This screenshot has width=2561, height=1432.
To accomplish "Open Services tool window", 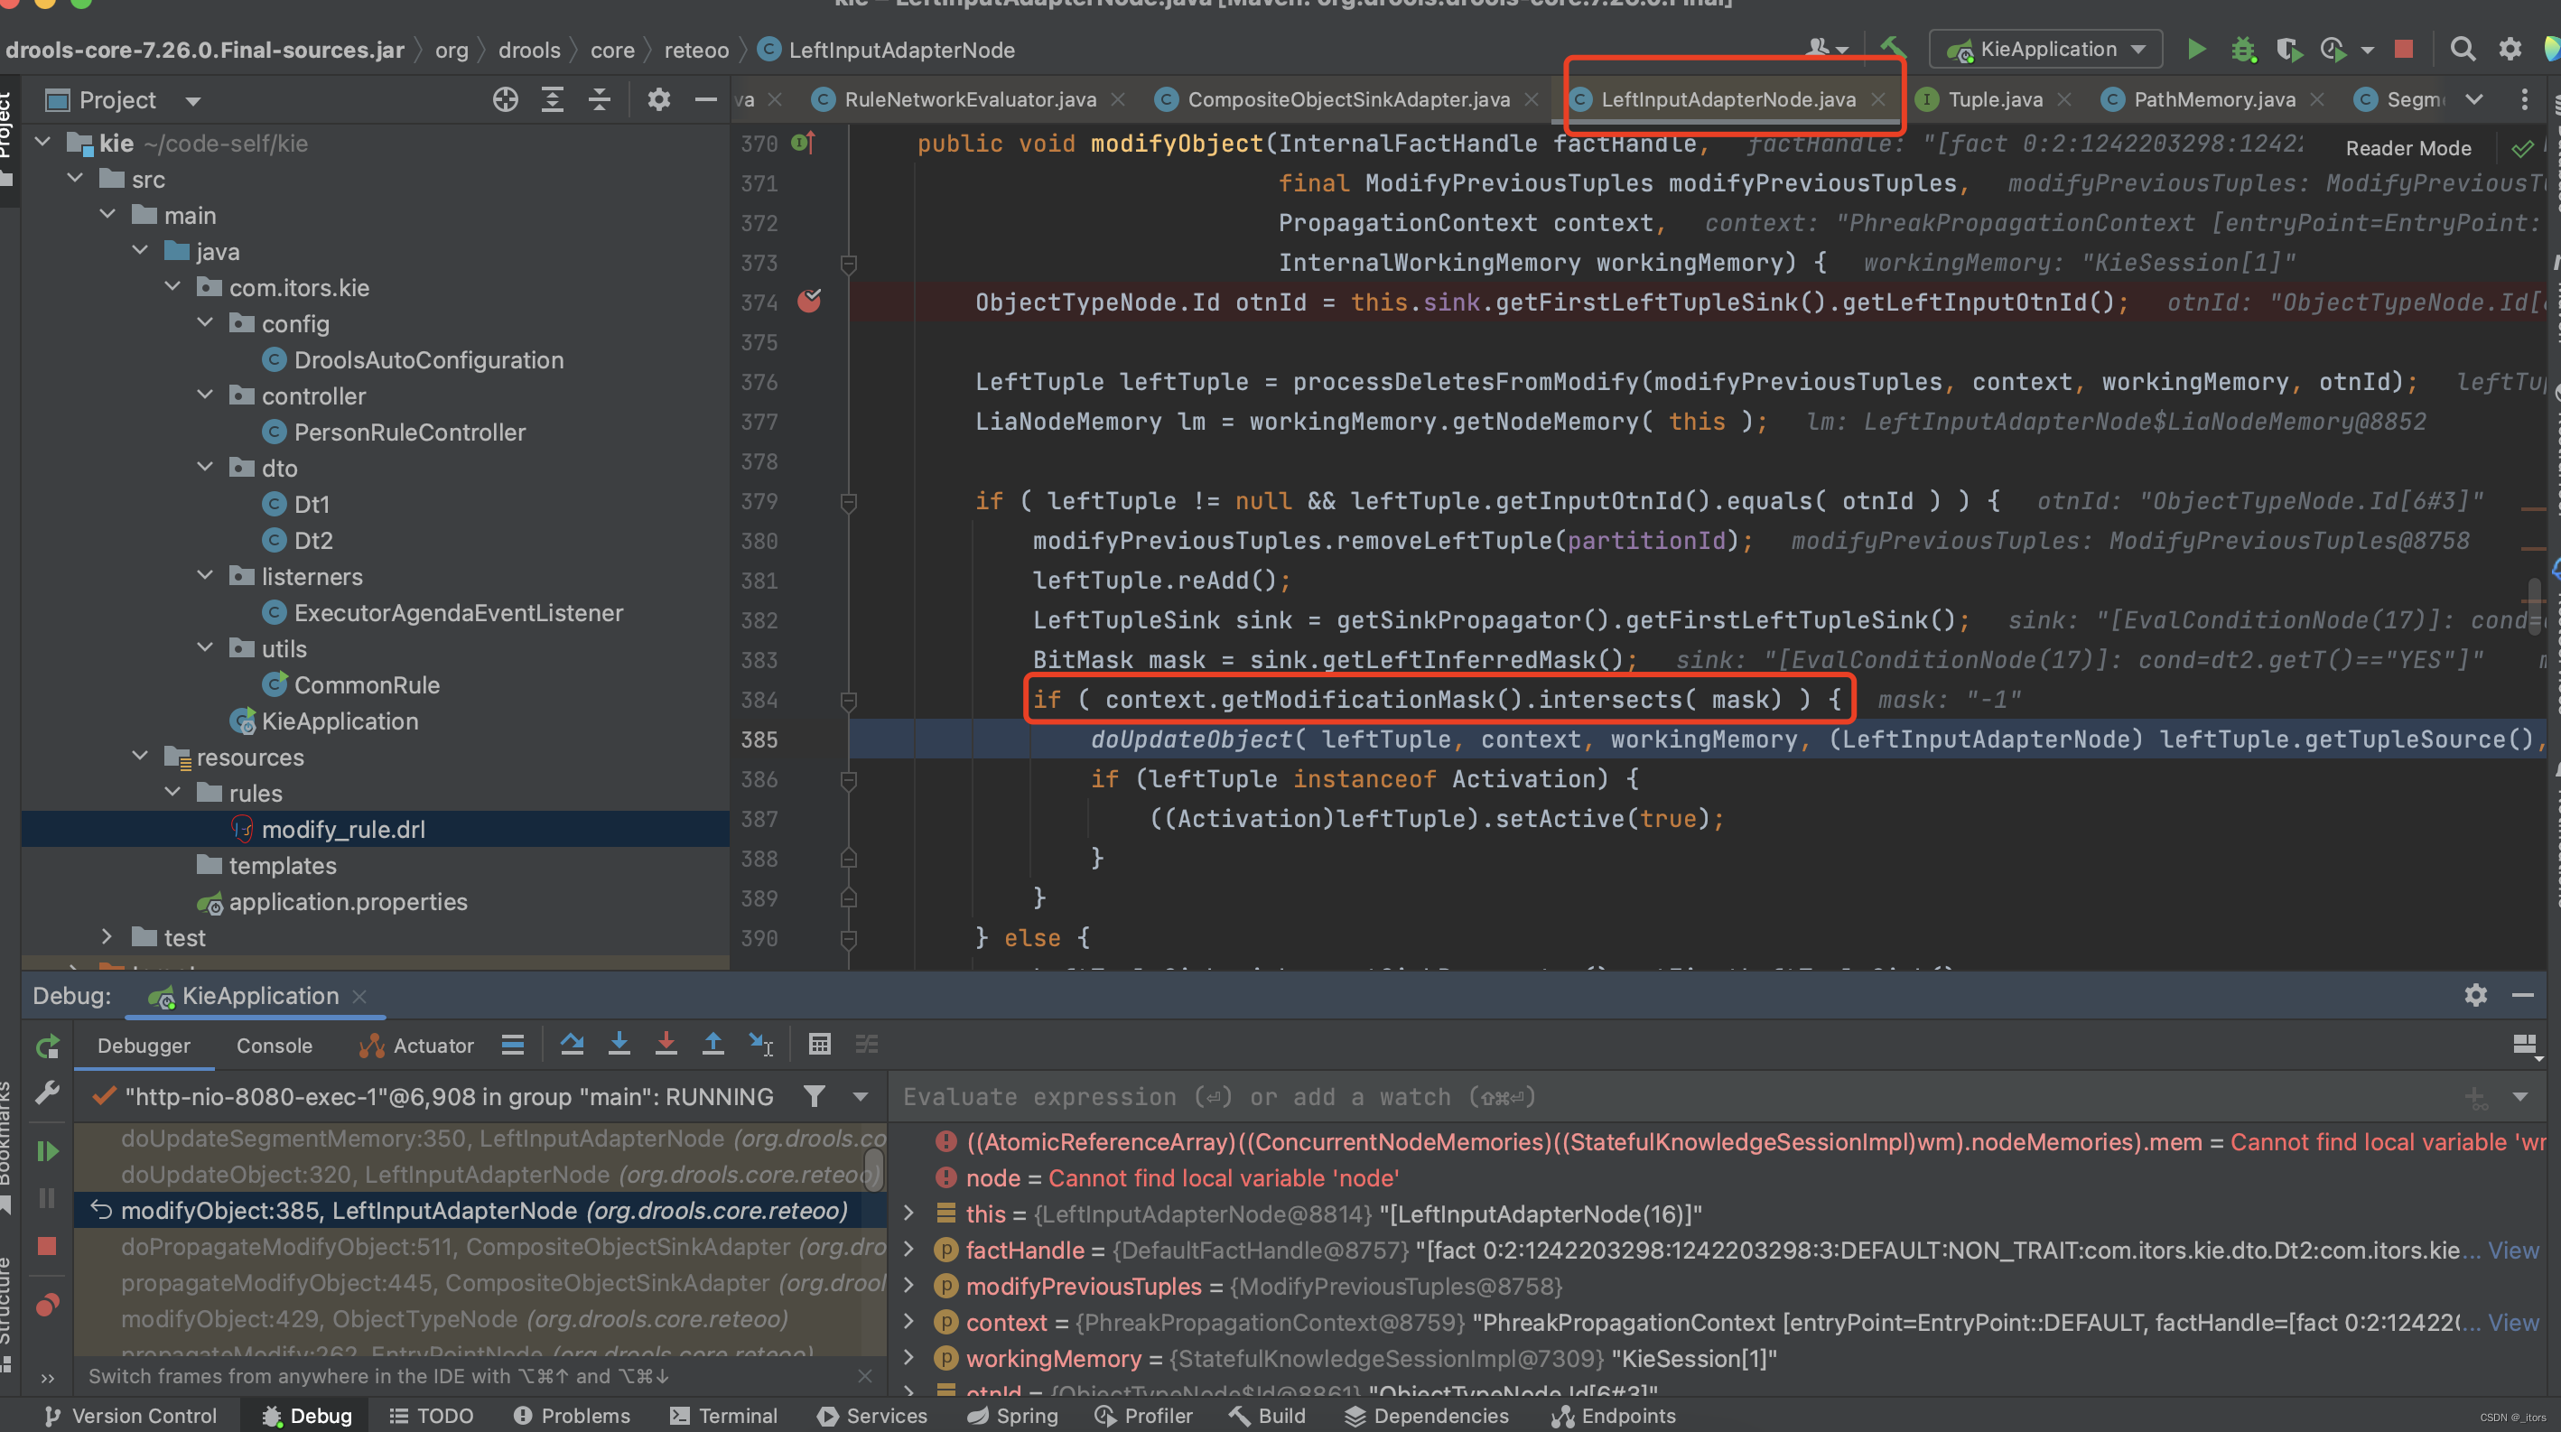I will pos(872,1415).
